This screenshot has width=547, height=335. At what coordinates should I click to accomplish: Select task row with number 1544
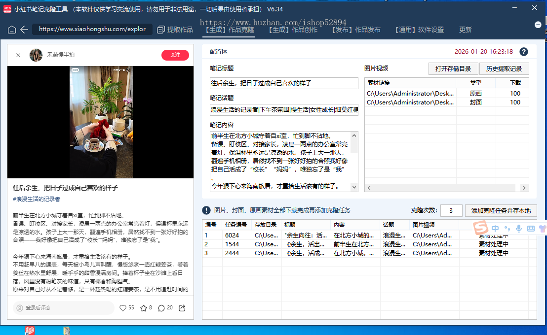pos(369,244)
